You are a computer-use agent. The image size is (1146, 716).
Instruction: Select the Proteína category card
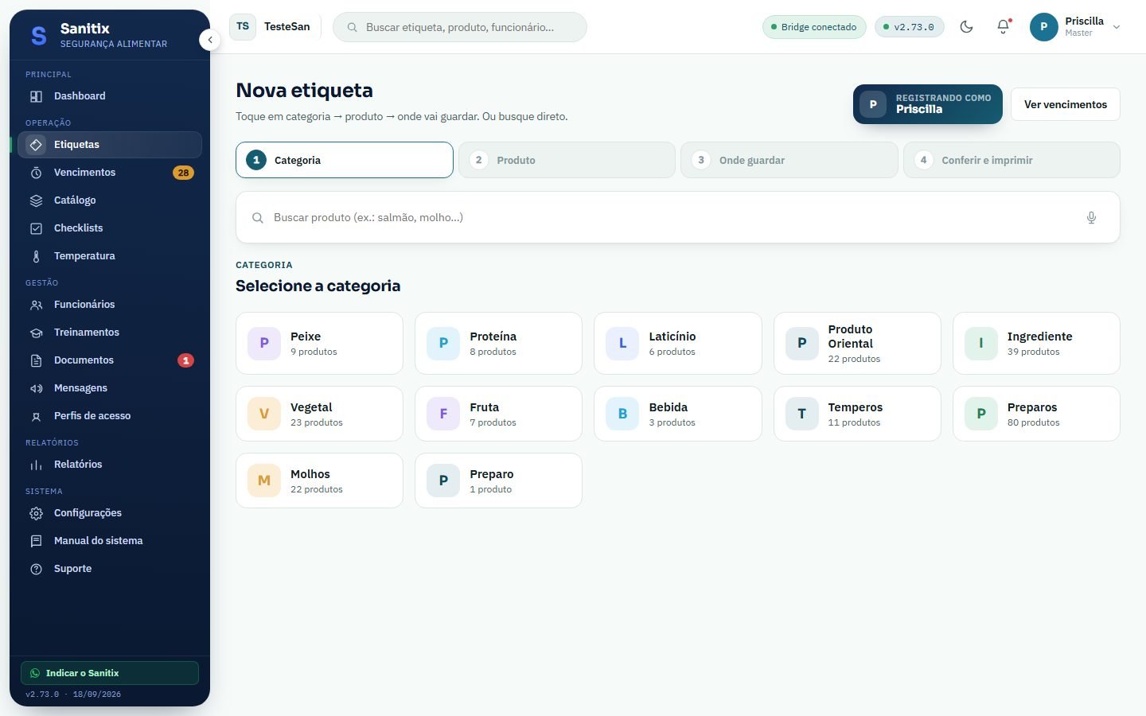point(498,343)
